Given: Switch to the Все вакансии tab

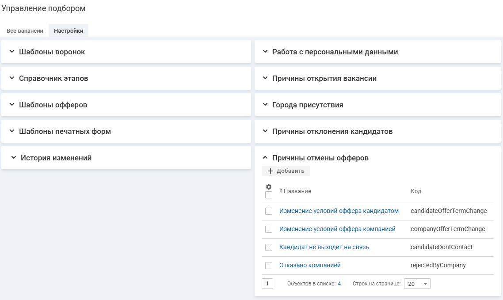Looking at the screenshot, I should (25, 31).
